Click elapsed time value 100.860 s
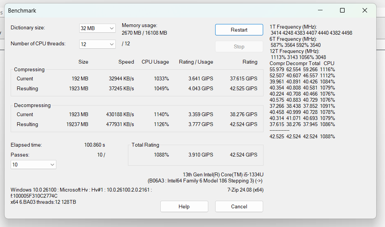The width and height of the screenshot is (385, 227). pyautogui.click(x=94, y=145)
